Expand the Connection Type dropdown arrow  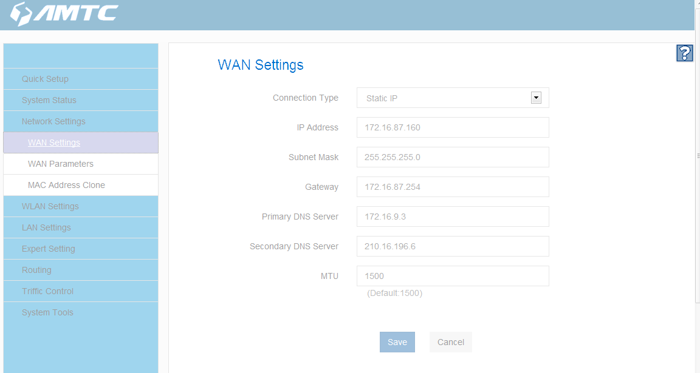coord(536,98)
